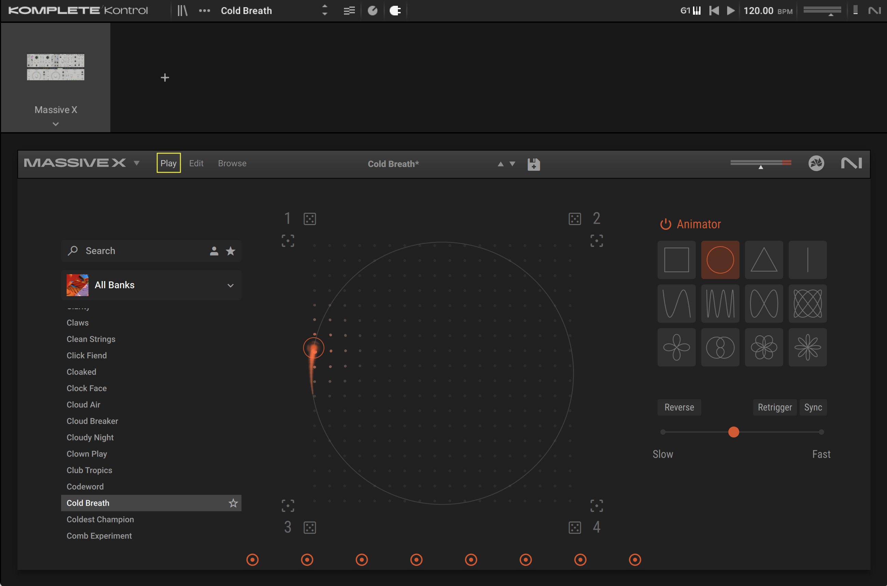Click the Massive X CPU/aperture round icon
Screen dimensions: 887x586
816,163
